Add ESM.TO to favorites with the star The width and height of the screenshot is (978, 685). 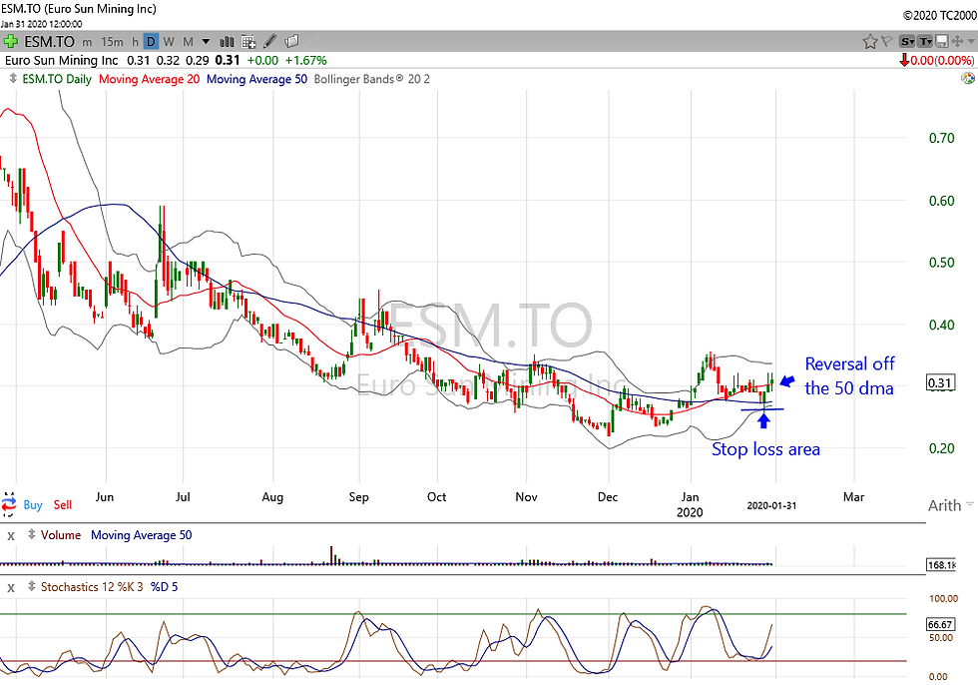pyautogui.click(x=870, y=42)
